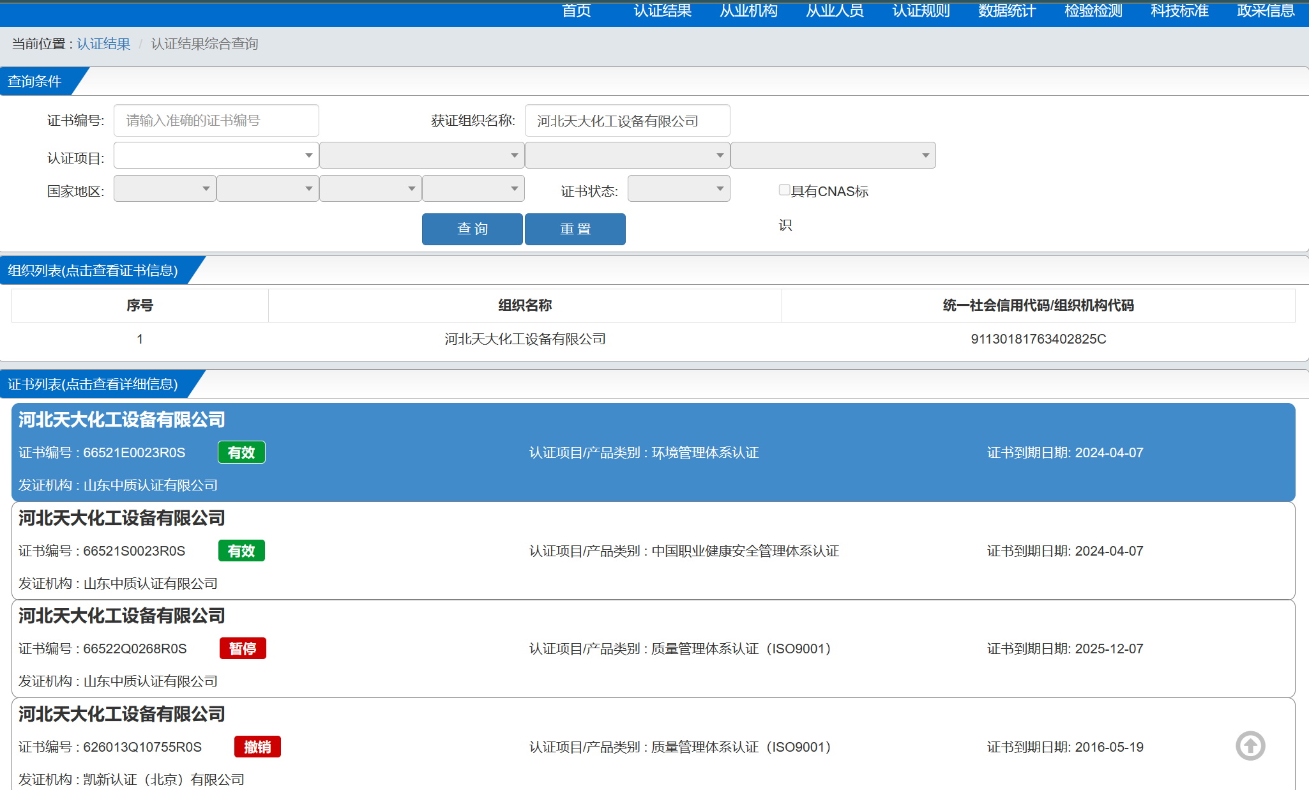Open the 从业机构 navigation menu
1309x790 pixels.
pos(749,11)
